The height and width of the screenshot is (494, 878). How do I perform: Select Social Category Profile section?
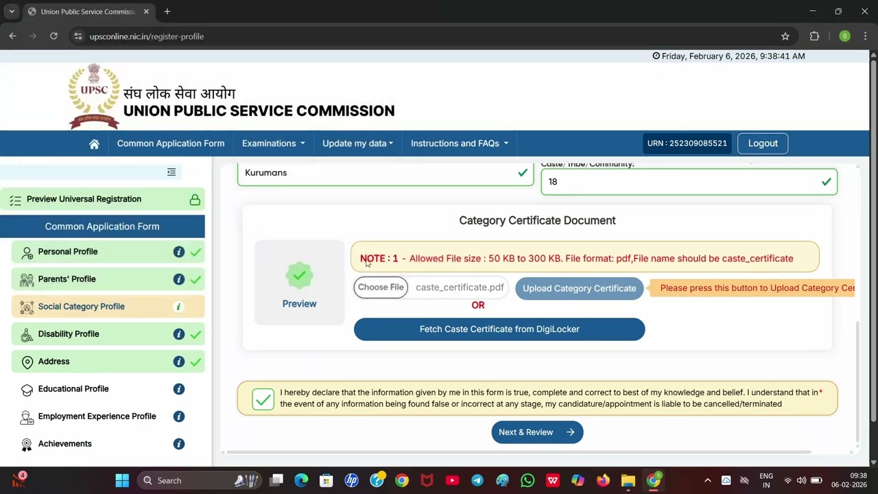[x=108, y=307]
